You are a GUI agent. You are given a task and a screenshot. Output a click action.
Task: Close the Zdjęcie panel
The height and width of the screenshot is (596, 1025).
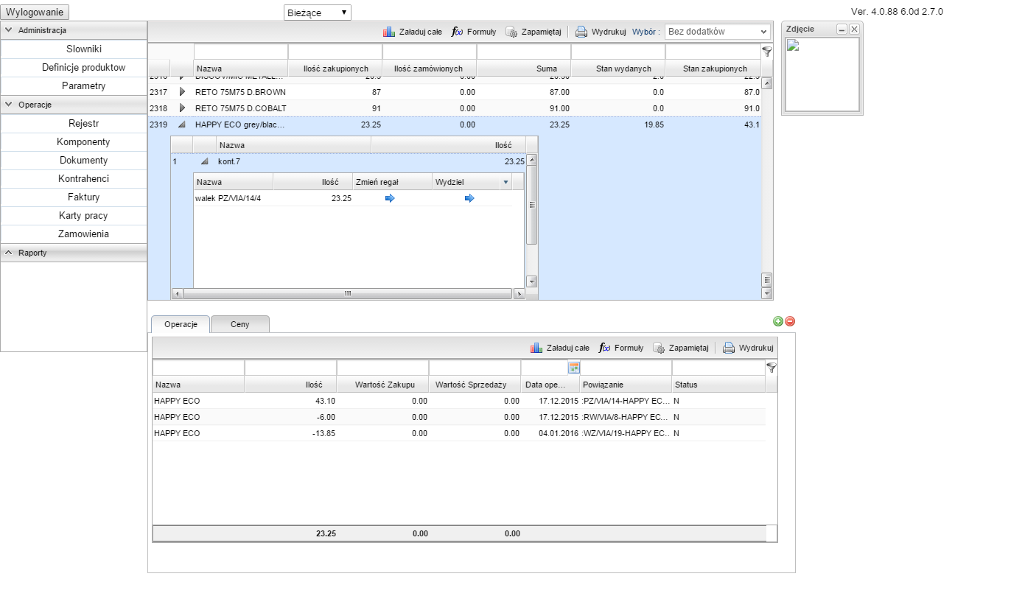click(854, 29)
